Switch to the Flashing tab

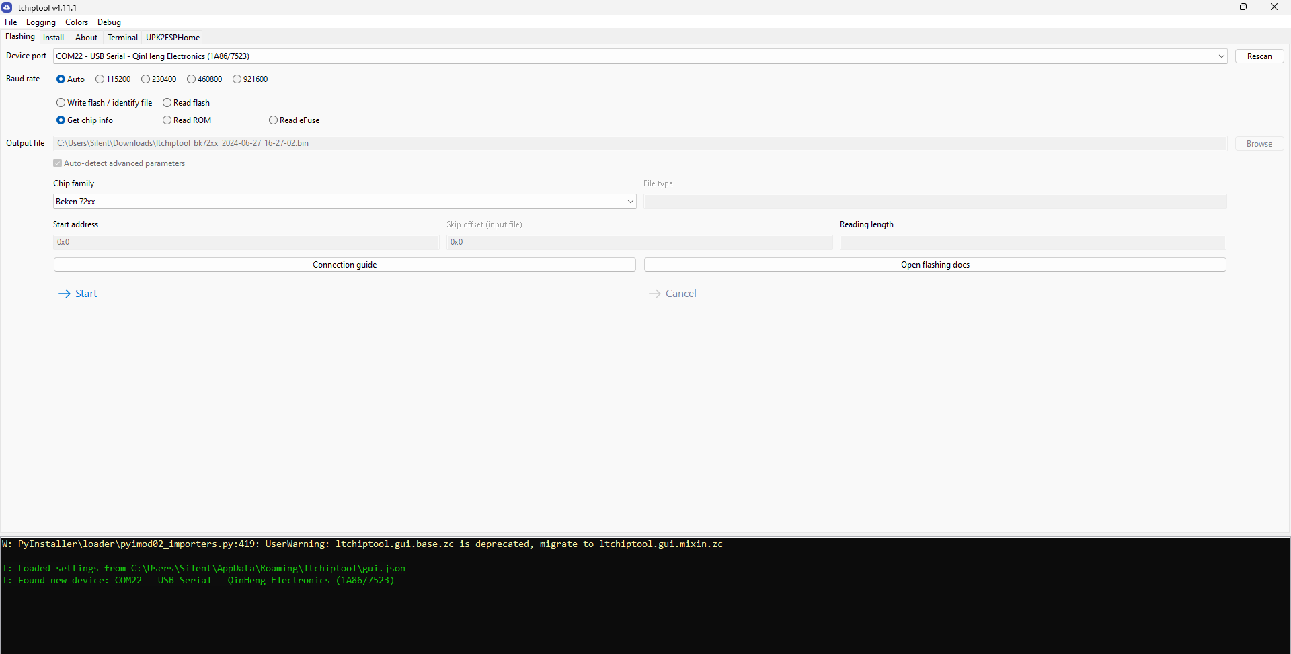tap(20, 37)
